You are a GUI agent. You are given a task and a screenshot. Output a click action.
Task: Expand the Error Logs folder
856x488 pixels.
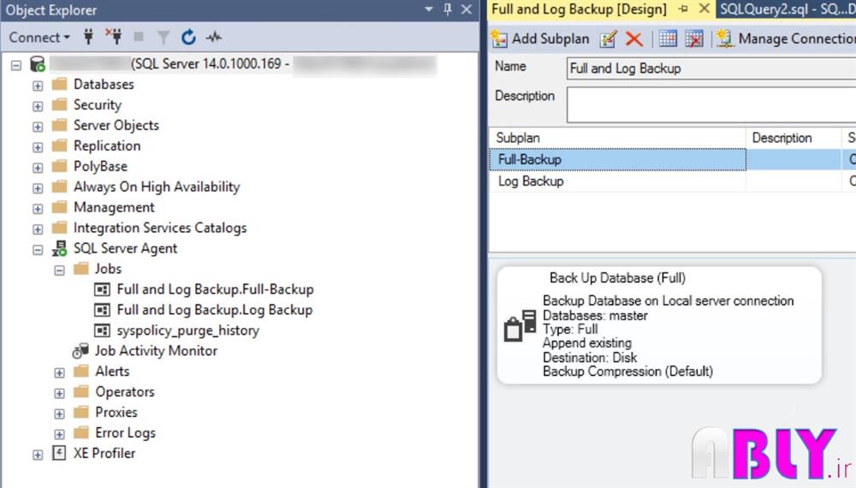coord(60,435)
